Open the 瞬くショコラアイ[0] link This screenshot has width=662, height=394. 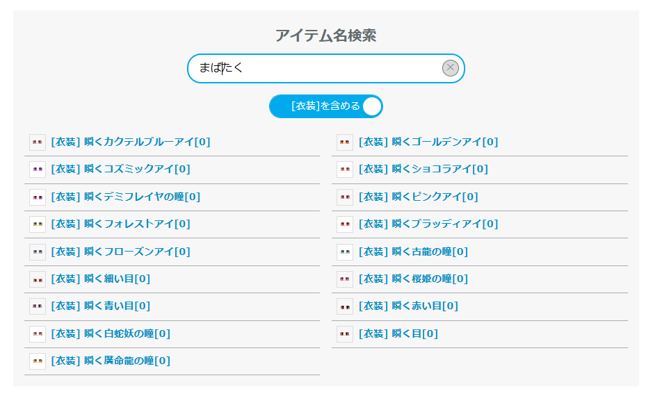click(x=423, y=169)
